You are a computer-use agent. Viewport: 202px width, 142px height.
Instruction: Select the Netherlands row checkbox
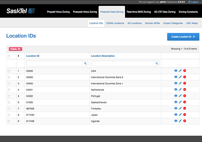(9, 90)
